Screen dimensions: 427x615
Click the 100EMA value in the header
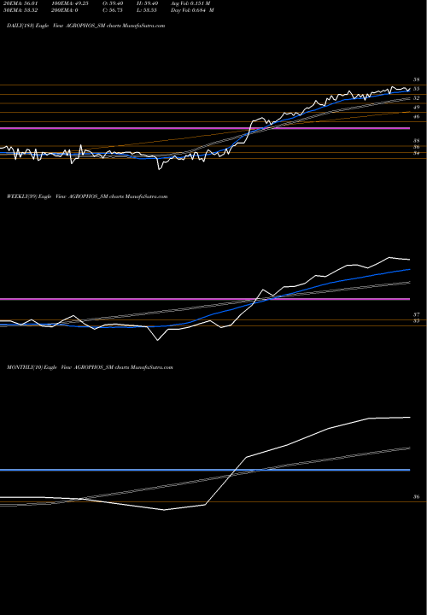[x=69, y=3]
